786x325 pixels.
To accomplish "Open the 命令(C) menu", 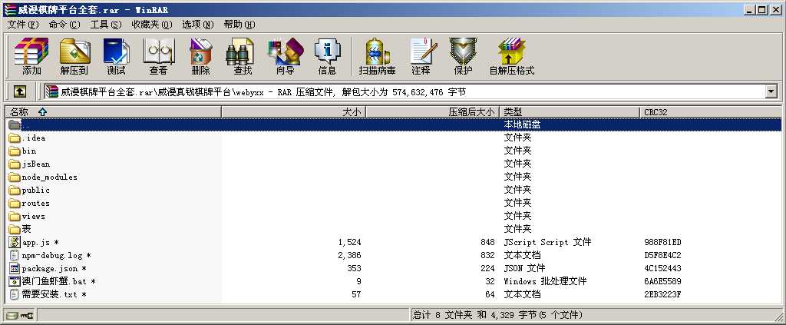I will [x=64, y=25].
